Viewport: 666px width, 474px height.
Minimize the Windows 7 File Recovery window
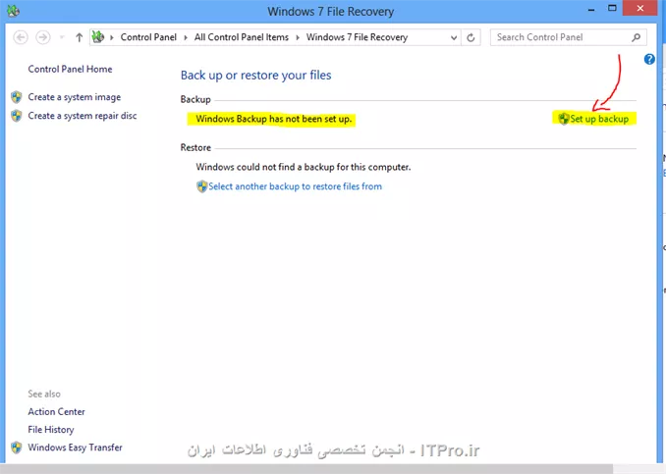click(590, 10)
